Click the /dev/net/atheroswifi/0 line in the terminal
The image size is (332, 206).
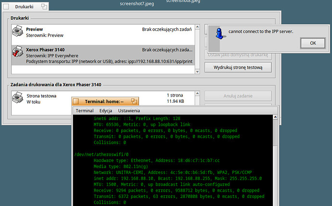pyautogui.click(x=102, y=155)
